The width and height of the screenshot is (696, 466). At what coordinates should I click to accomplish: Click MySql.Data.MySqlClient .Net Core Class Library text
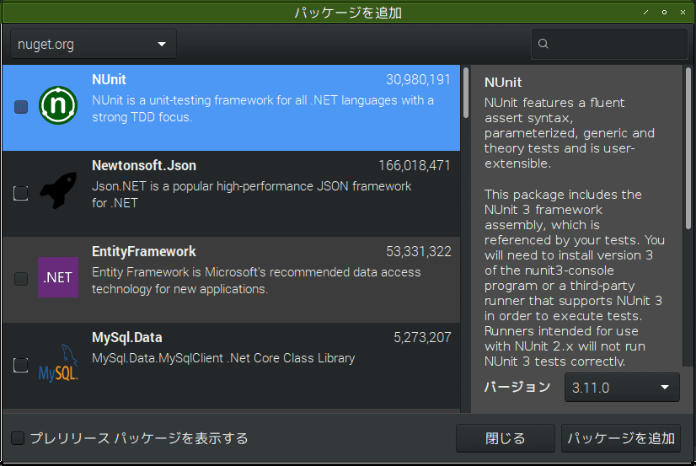223,358
